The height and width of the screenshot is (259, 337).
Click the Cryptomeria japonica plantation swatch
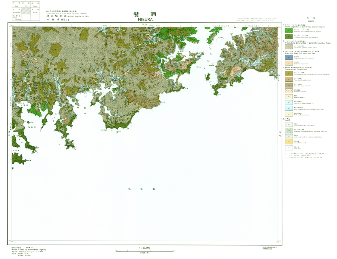tap(289, 73)
